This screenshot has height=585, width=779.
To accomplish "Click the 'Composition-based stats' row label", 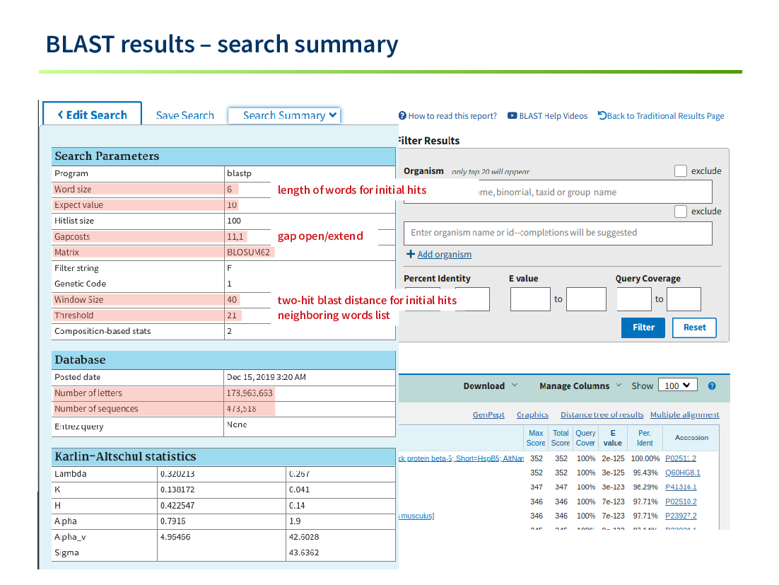I will click(x=102, y=331).
